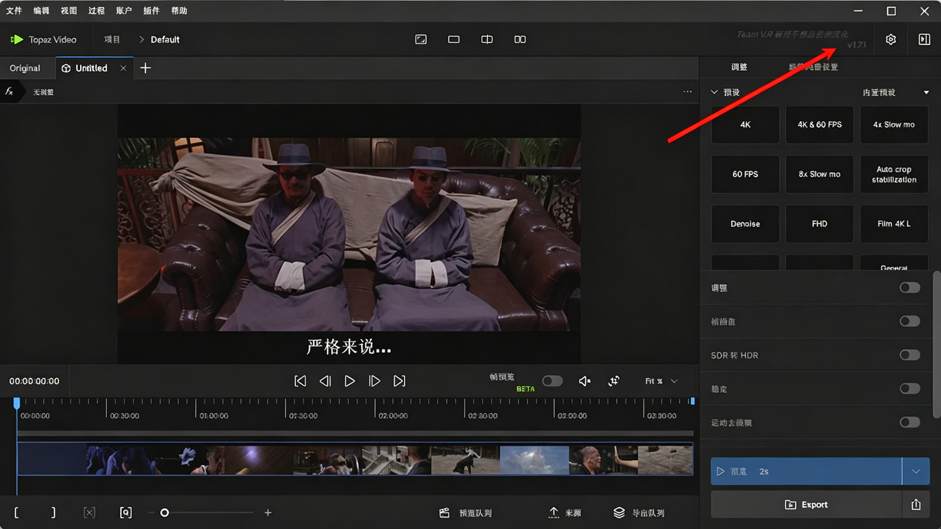
Task: Switch to the single view layout icon
Action: [454, 40]
